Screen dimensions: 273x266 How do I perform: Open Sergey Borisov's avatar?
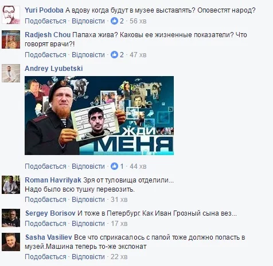coord(11,218)
